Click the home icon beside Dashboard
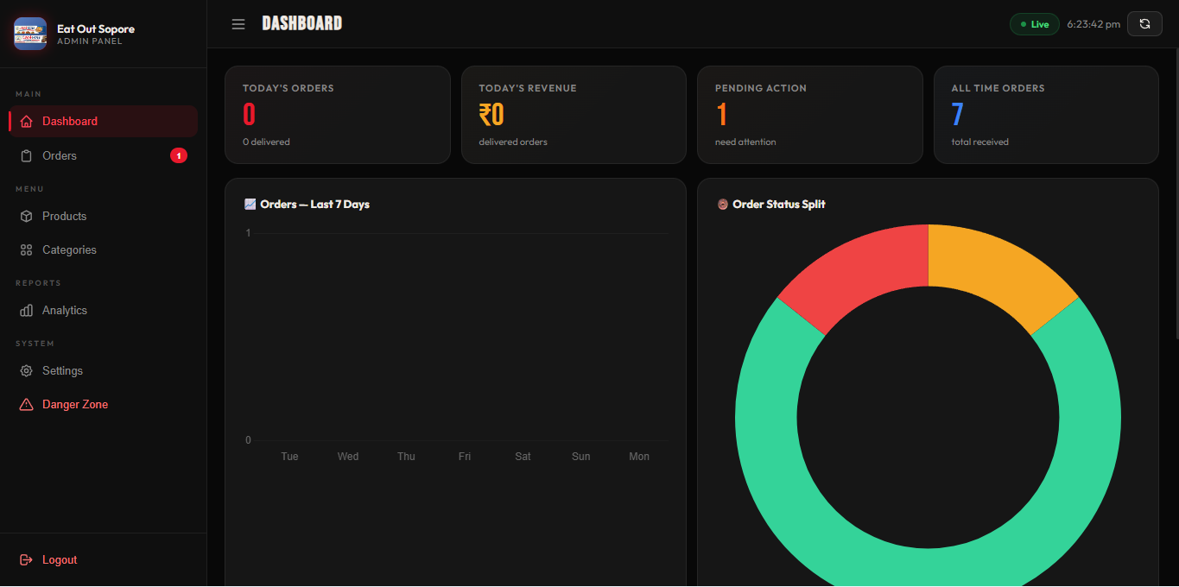 click(26, 122)
